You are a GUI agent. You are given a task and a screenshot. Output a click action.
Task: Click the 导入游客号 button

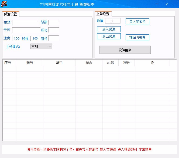point(137,21)
